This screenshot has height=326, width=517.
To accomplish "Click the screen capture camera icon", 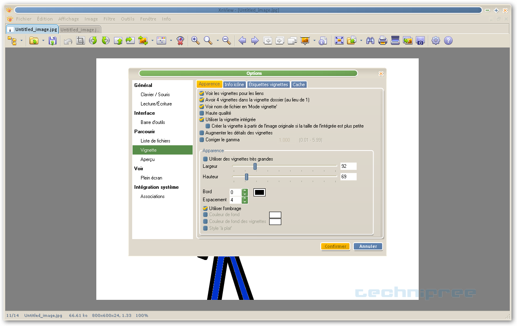I will click(420, 41).
